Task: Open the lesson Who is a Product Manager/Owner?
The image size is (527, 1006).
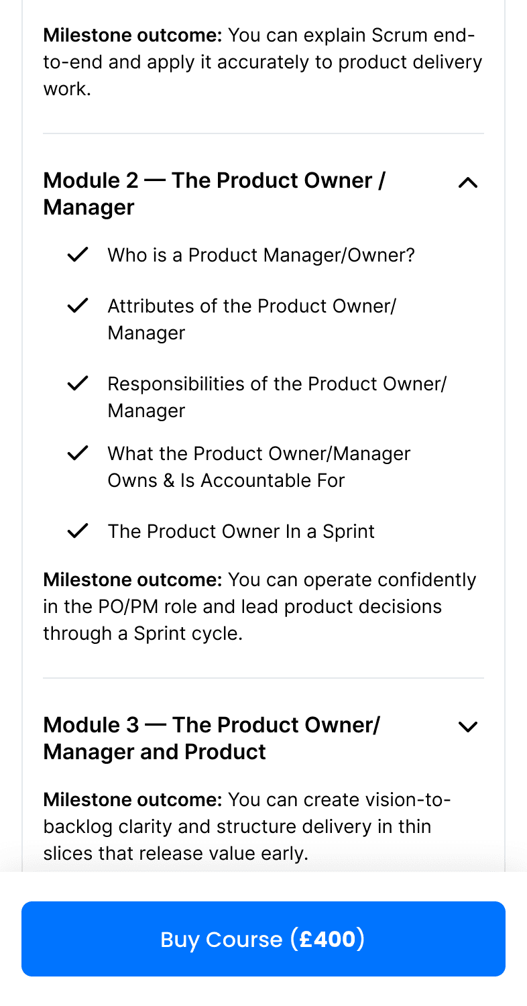Action: click(x=261, y=255)
